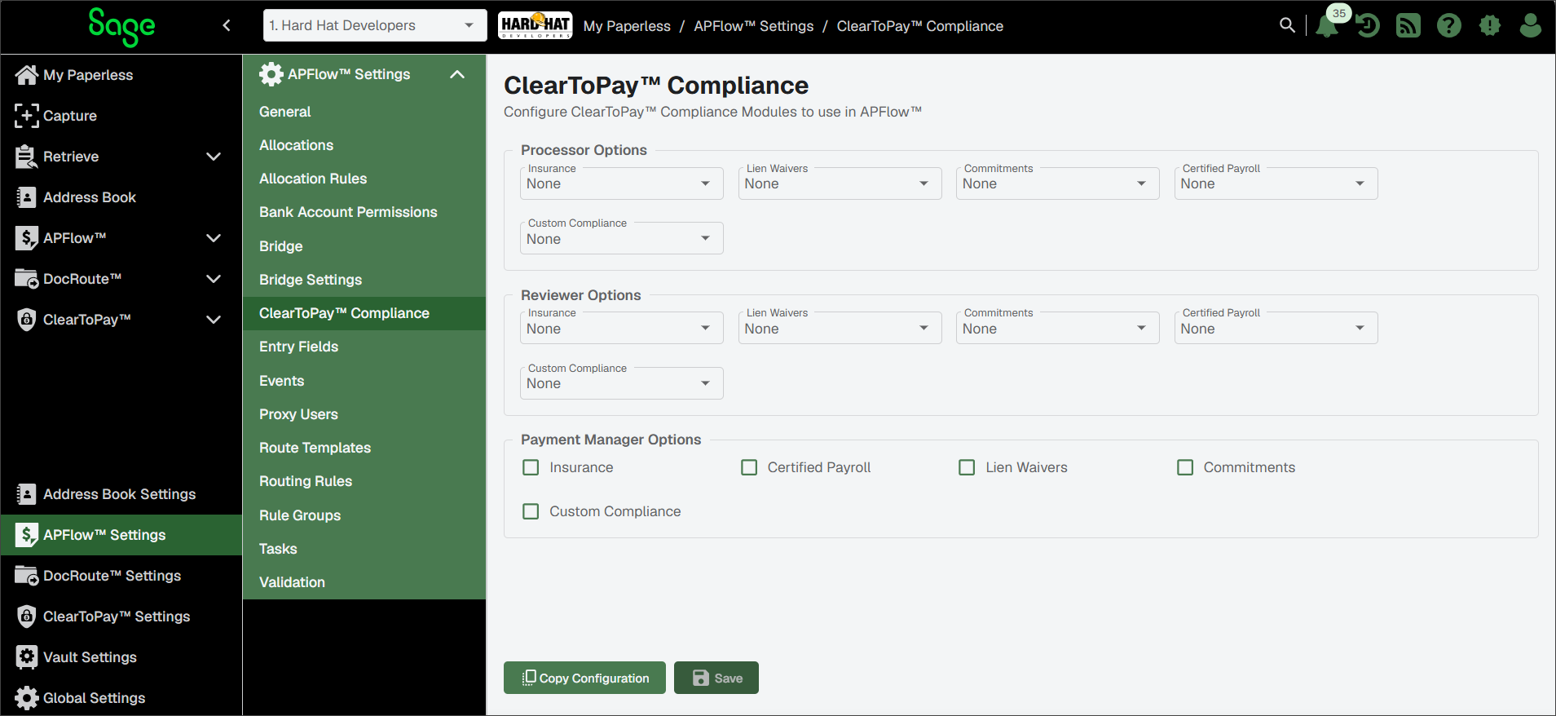
Task: Click the Sage logo
Action: pos(121,27)
